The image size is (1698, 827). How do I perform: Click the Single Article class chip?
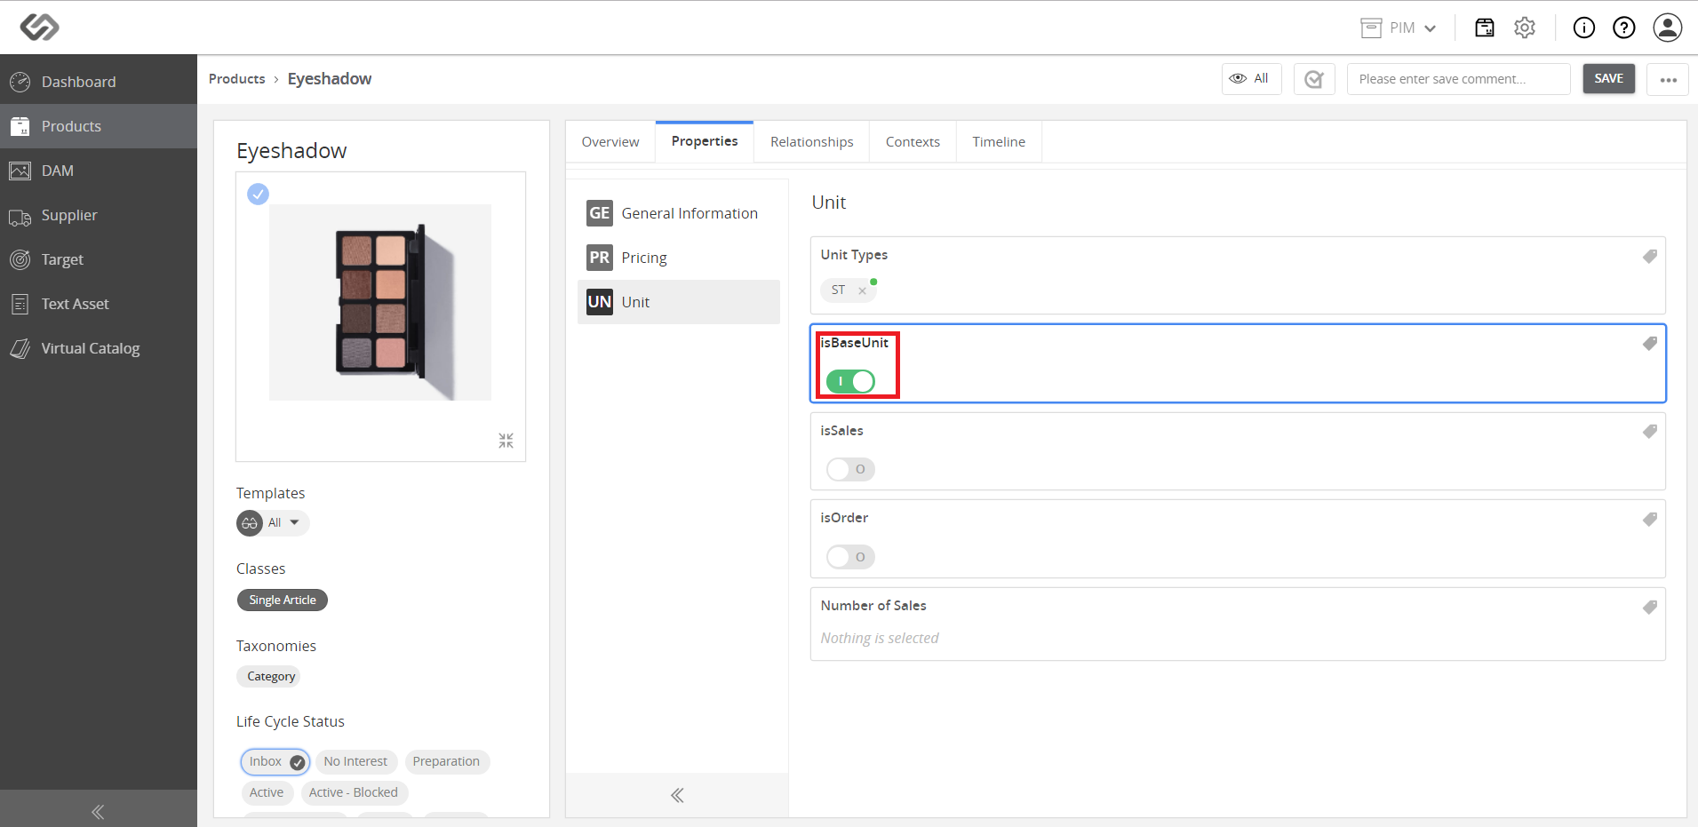[283, 600]
